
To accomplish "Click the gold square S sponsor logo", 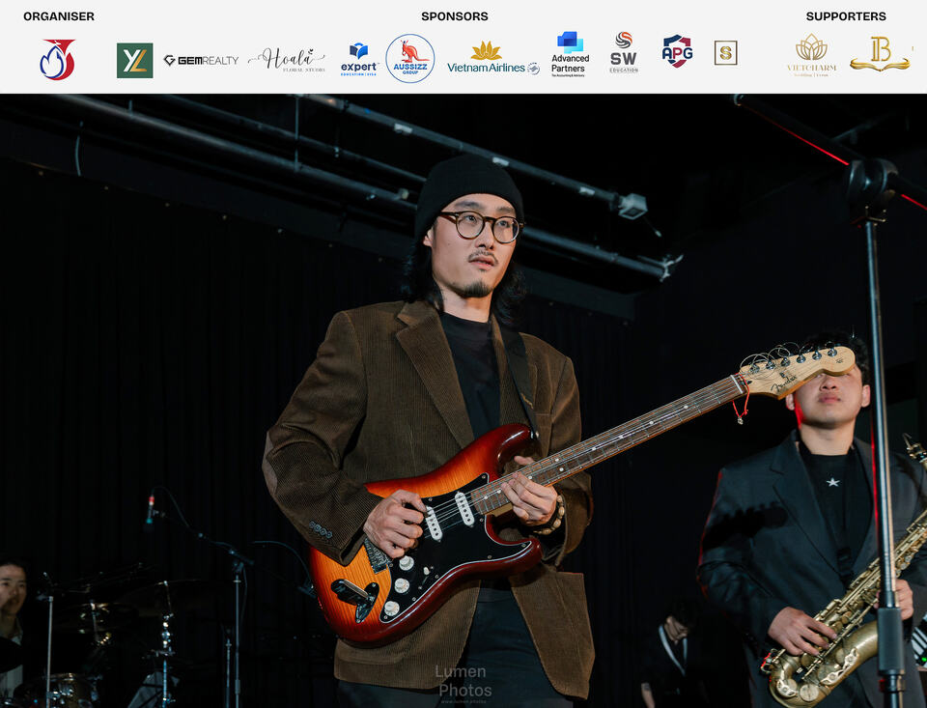I will point(725,53).
